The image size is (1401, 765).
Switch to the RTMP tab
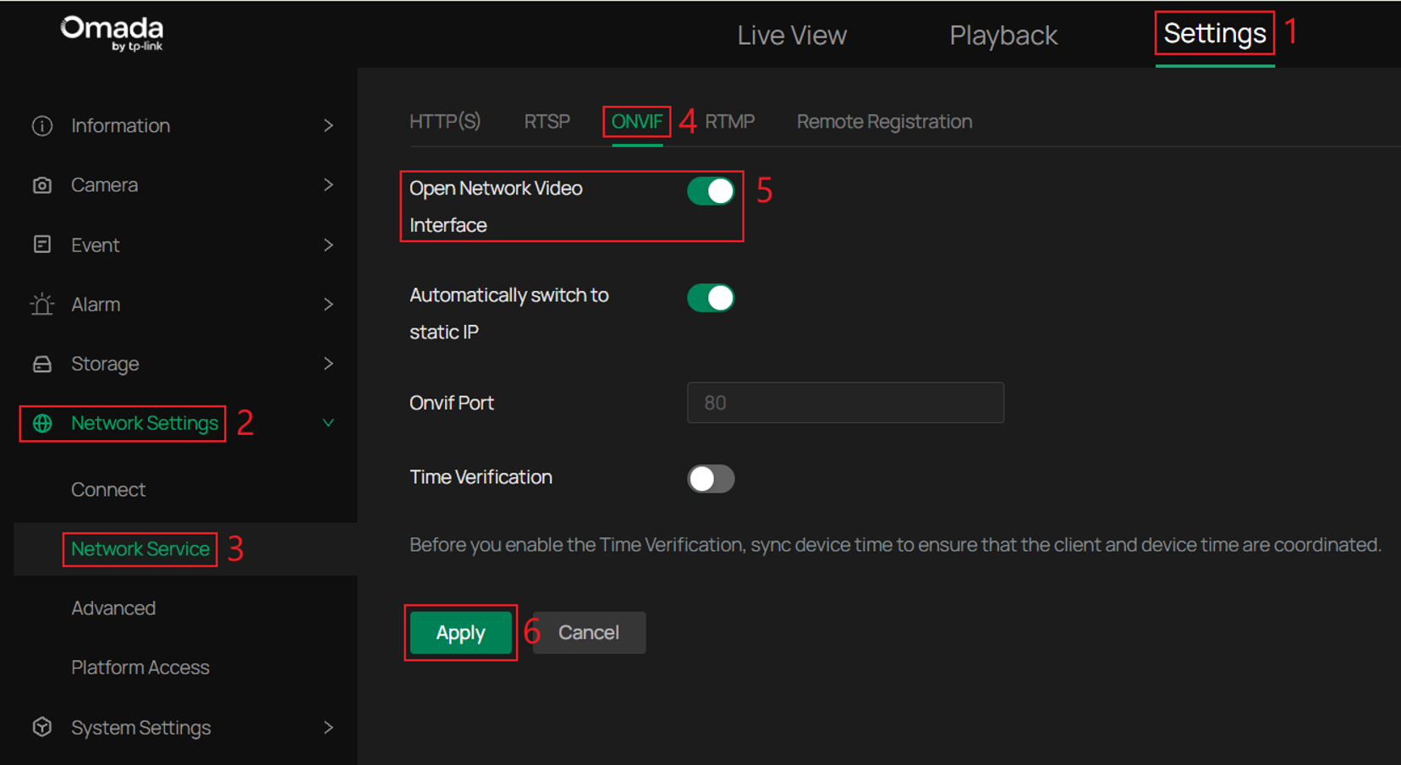[x=730, y=122]
